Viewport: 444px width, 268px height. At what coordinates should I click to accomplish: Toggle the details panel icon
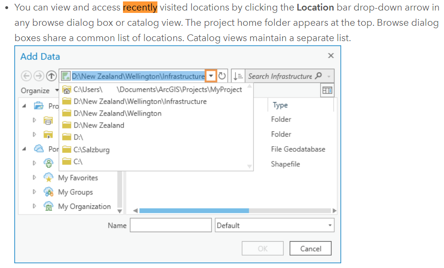tap(328, 90)
